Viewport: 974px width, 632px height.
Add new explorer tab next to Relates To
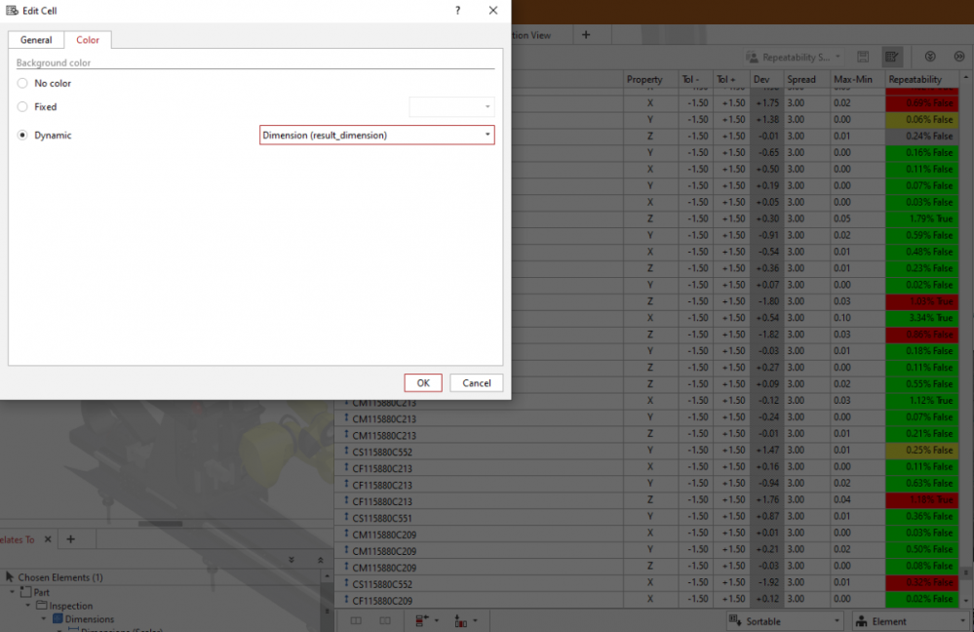pyautogui.click(x=71, y=539)
